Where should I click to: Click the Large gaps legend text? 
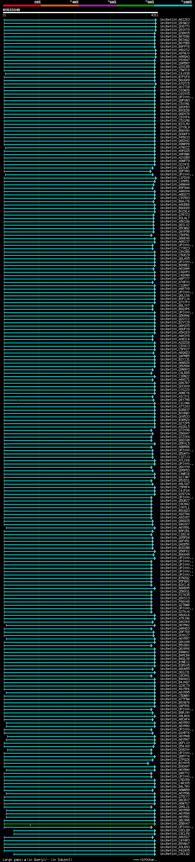coord(37,860)
